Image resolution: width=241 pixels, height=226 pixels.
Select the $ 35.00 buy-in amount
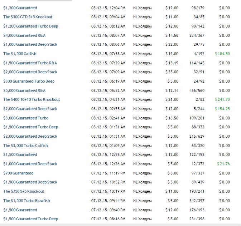[172, 72]
